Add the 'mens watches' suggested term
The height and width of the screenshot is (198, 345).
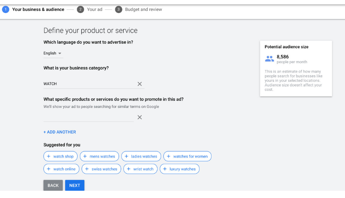point(99,156)
